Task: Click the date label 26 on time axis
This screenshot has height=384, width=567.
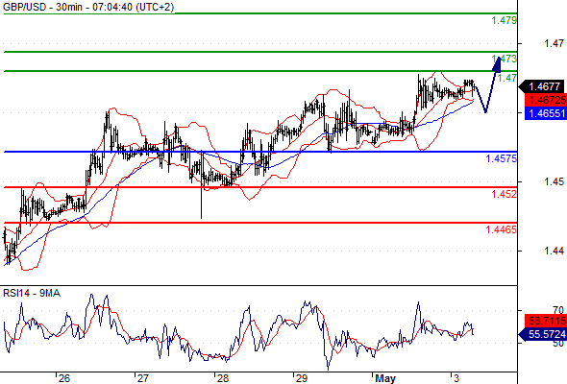Action: [64, 378]
